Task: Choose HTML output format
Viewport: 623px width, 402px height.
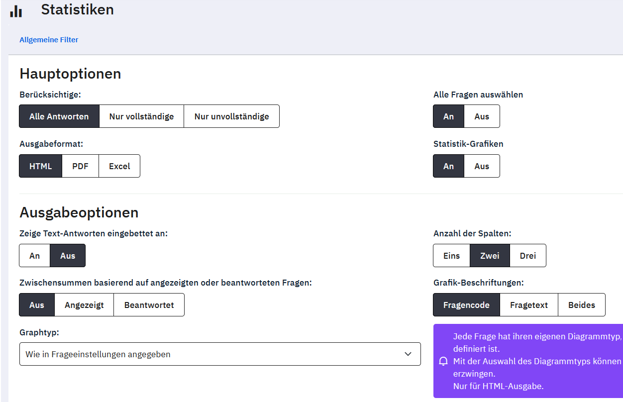Action: point(41,166)
